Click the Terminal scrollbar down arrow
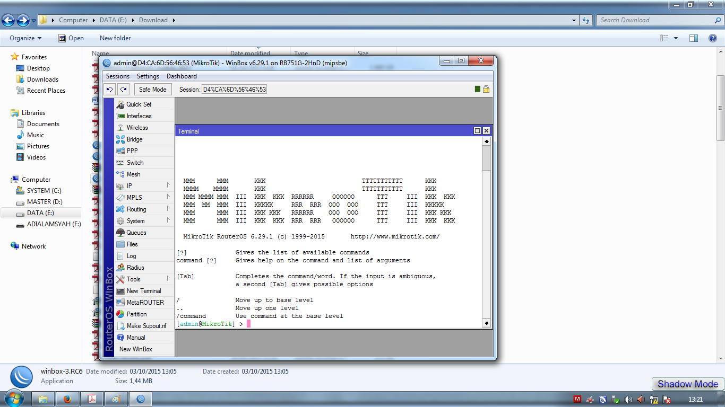Screen dimensions: 725x407 click(486, 323)
